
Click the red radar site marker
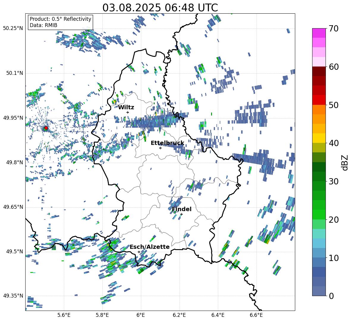[x=46, y=128]
